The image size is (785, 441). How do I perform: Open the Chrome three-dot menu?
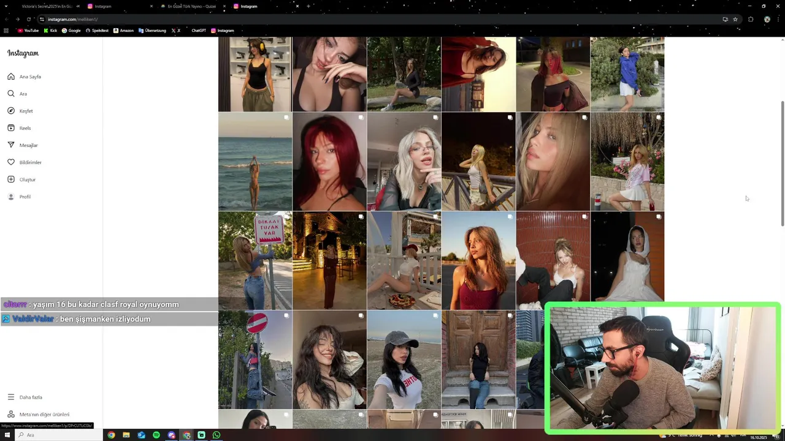[x=779, y=19]
